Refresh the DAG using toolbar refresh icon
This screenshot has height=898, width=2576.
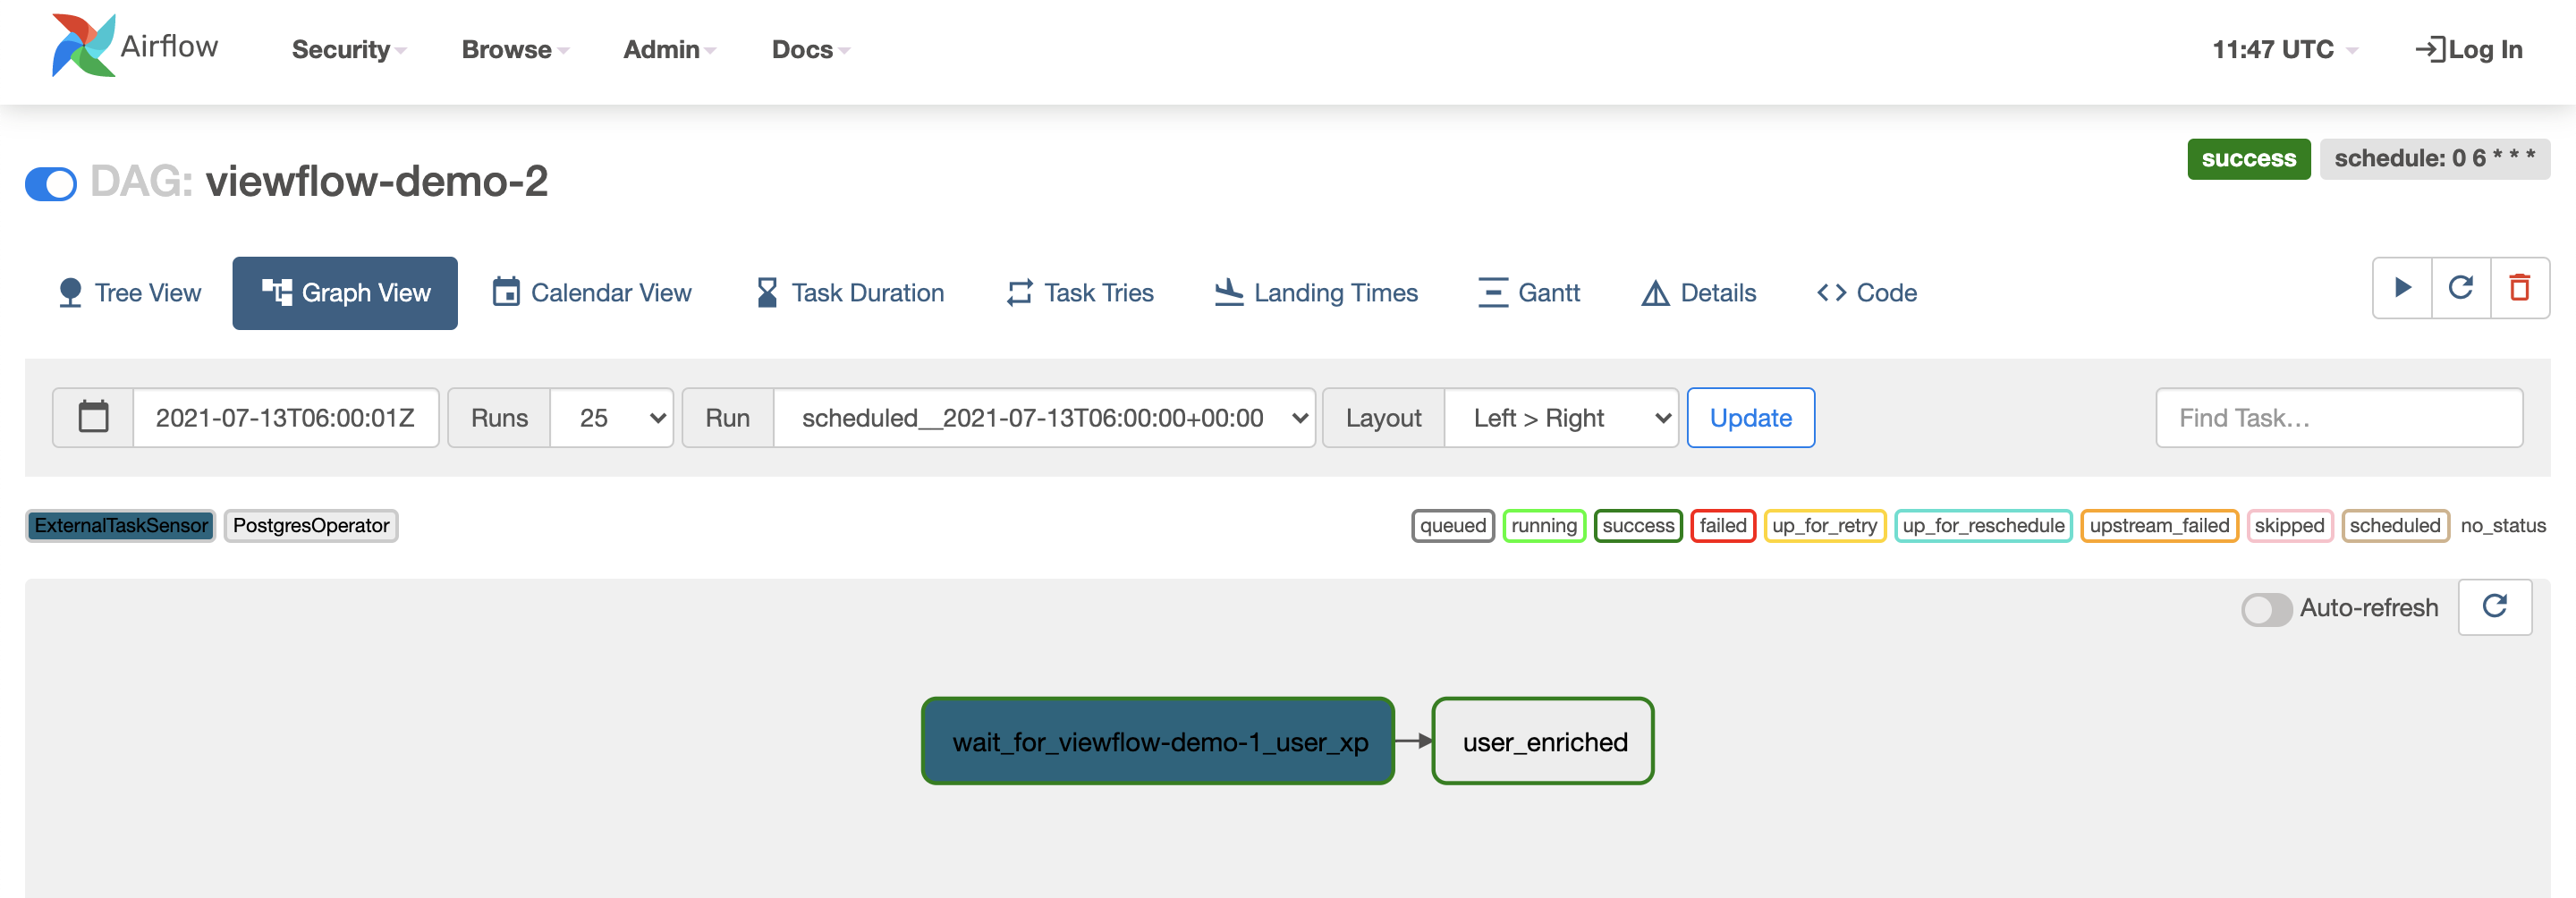[2461, 288]
